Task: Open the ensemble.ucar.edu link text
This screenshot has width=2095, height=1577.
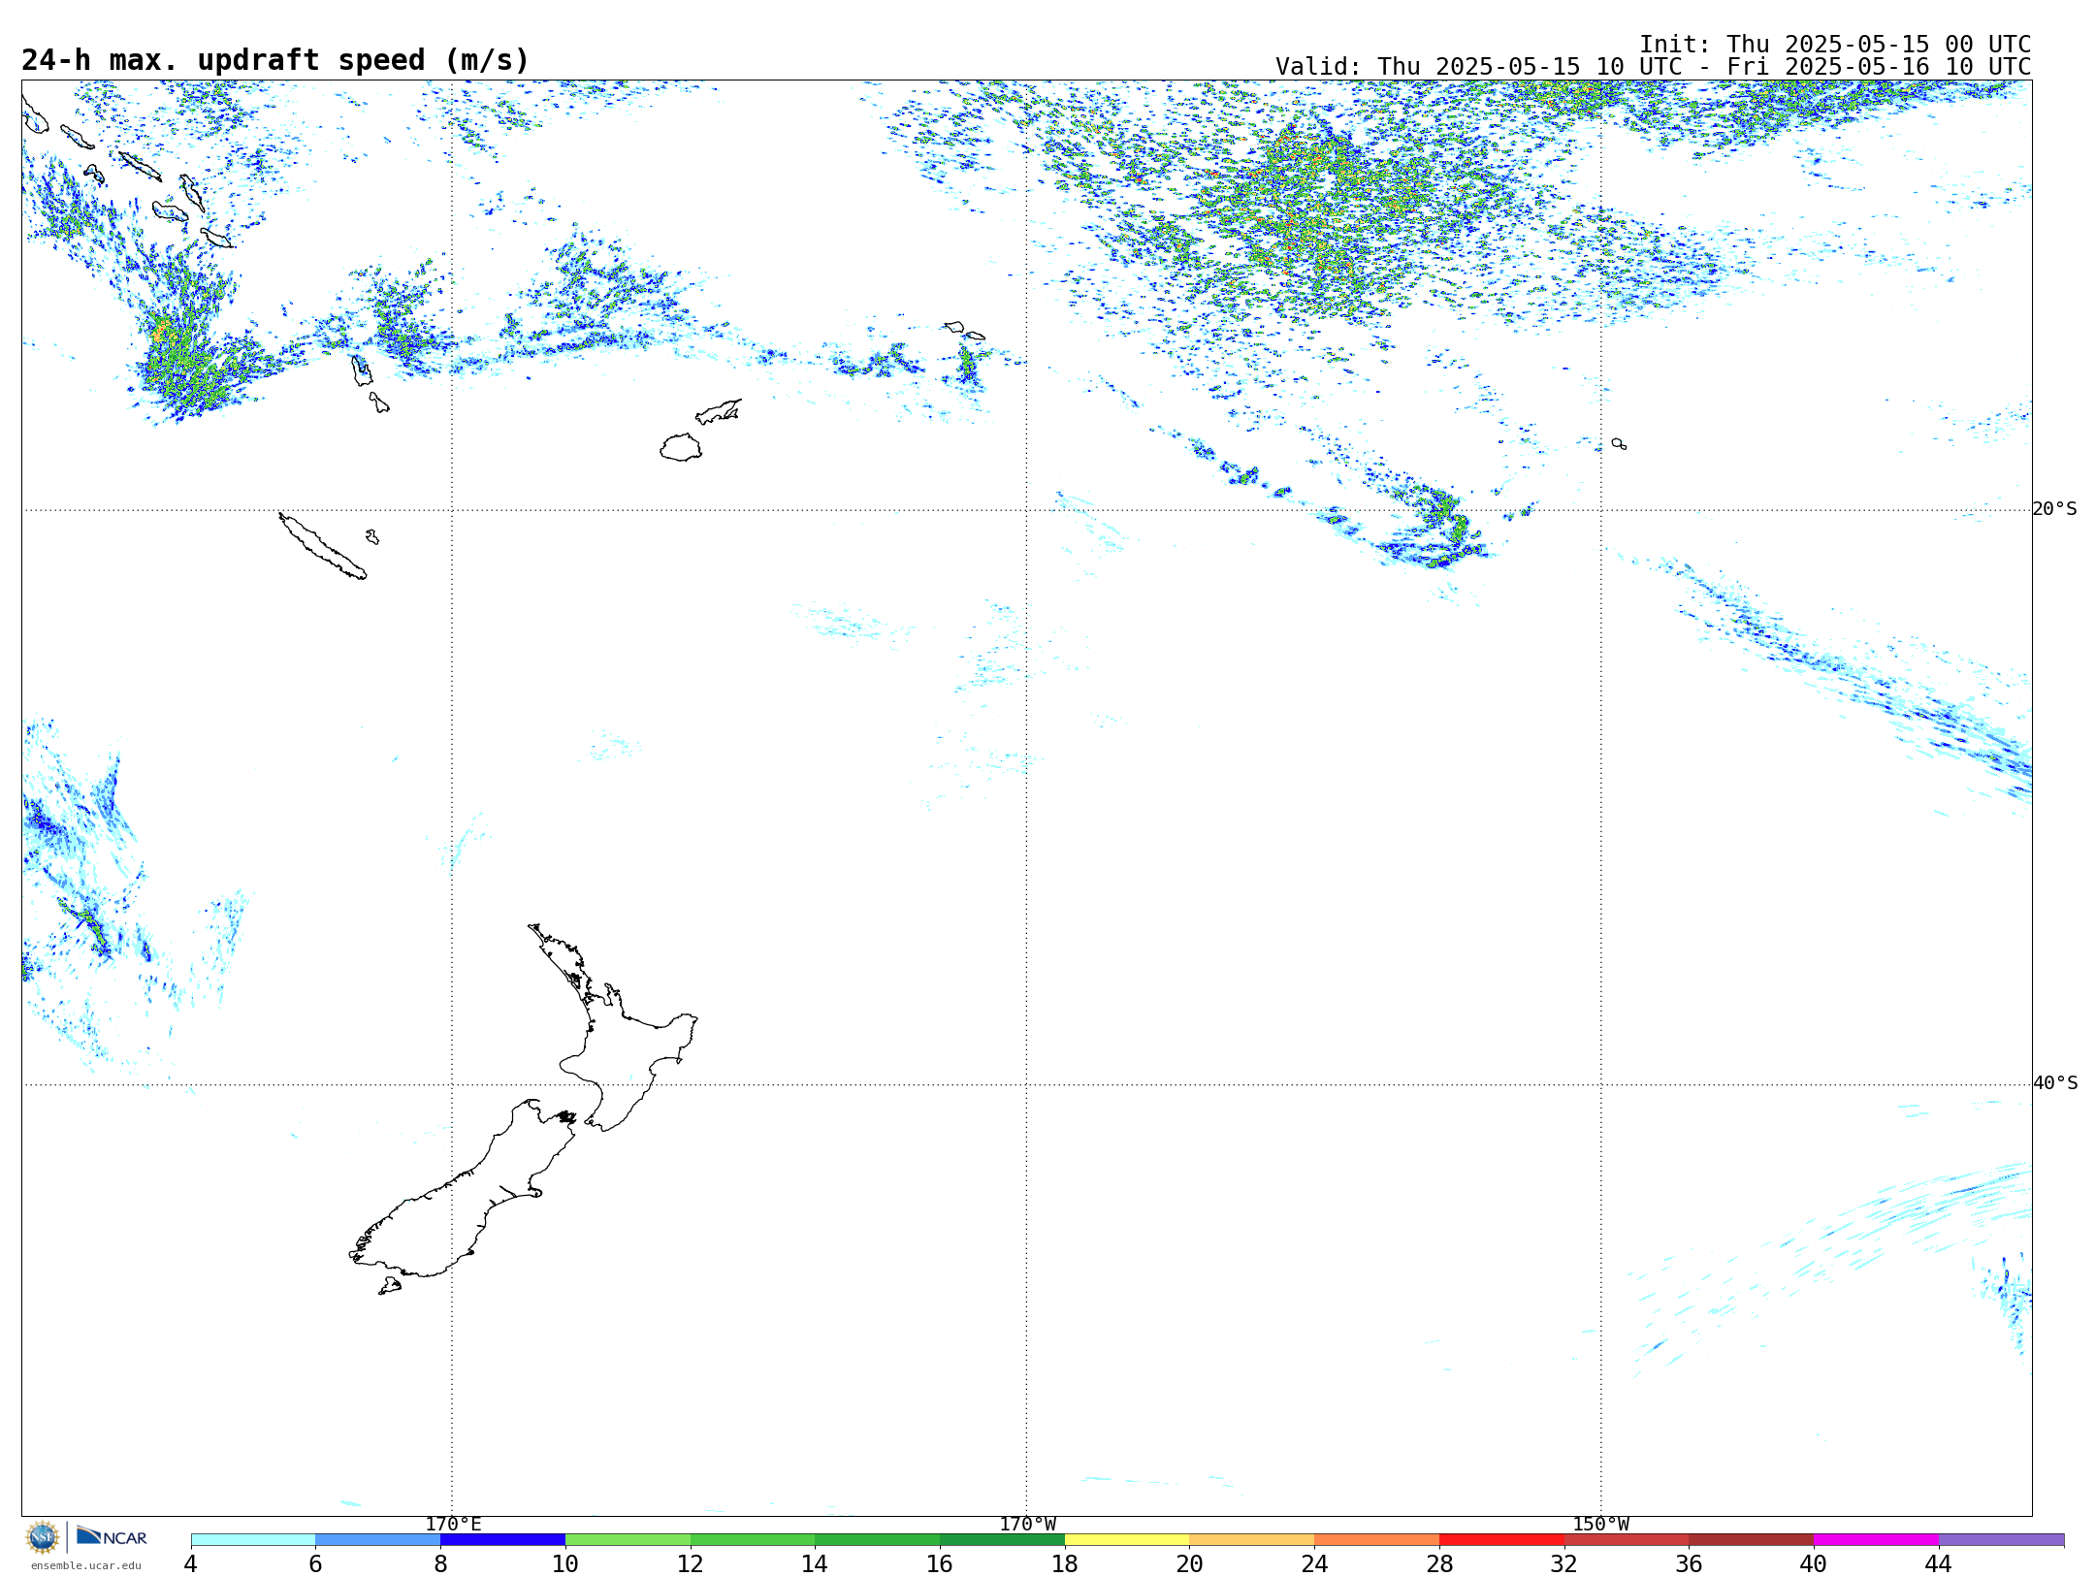Action: [x=85, y=1565]
